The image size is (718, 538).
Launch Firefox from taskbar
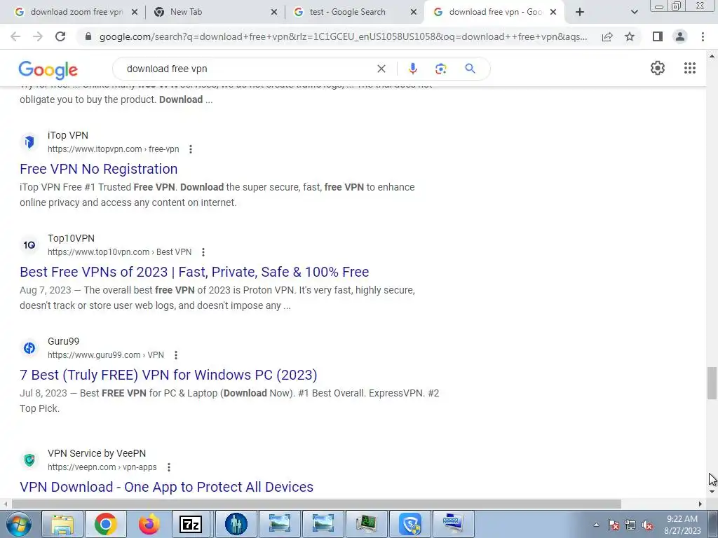pos(149,524)
